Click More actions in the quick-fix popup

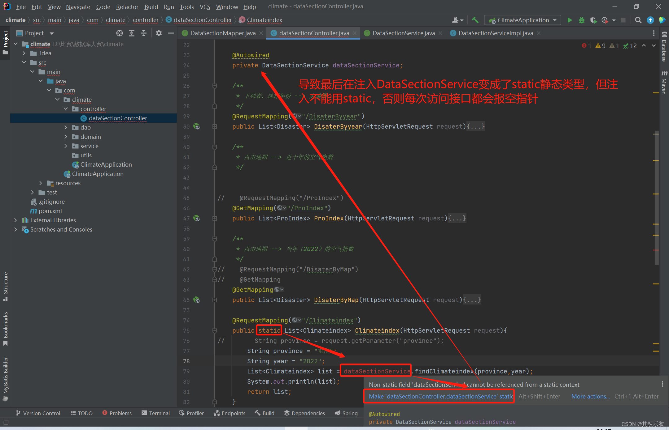(x=590, y=396)
